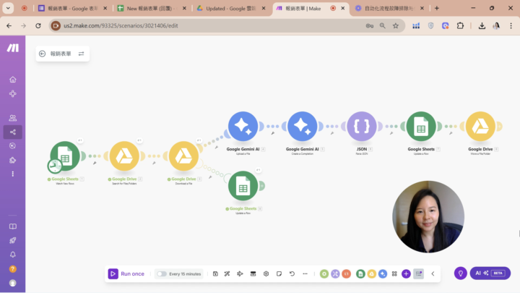Screen dimensions: 520x293
Task: Expand more options dots in left sidebar
Action: 12,174
